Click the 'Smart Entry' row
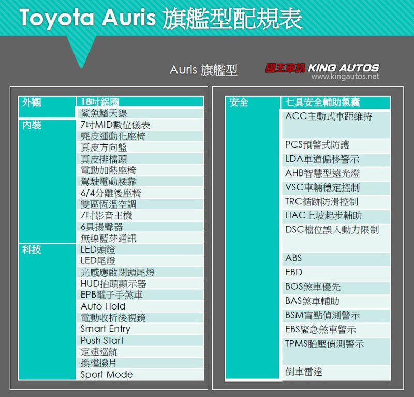 pyautogui.click(x=140, y=329)
